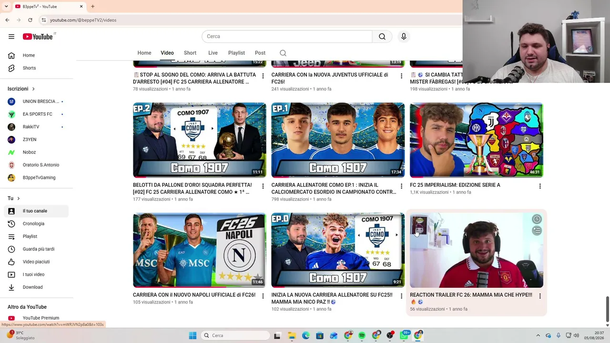The image size is (610, 343).
Task: Open Chrome tab search dropdown arrow
Action: [x=6, y=7]
